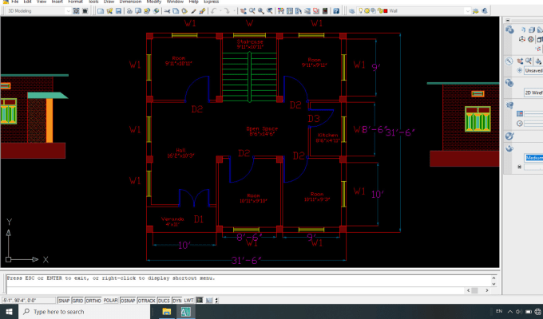Open the Draw menu
This screenshot has width=543, height=319.
tap(109, 2)
